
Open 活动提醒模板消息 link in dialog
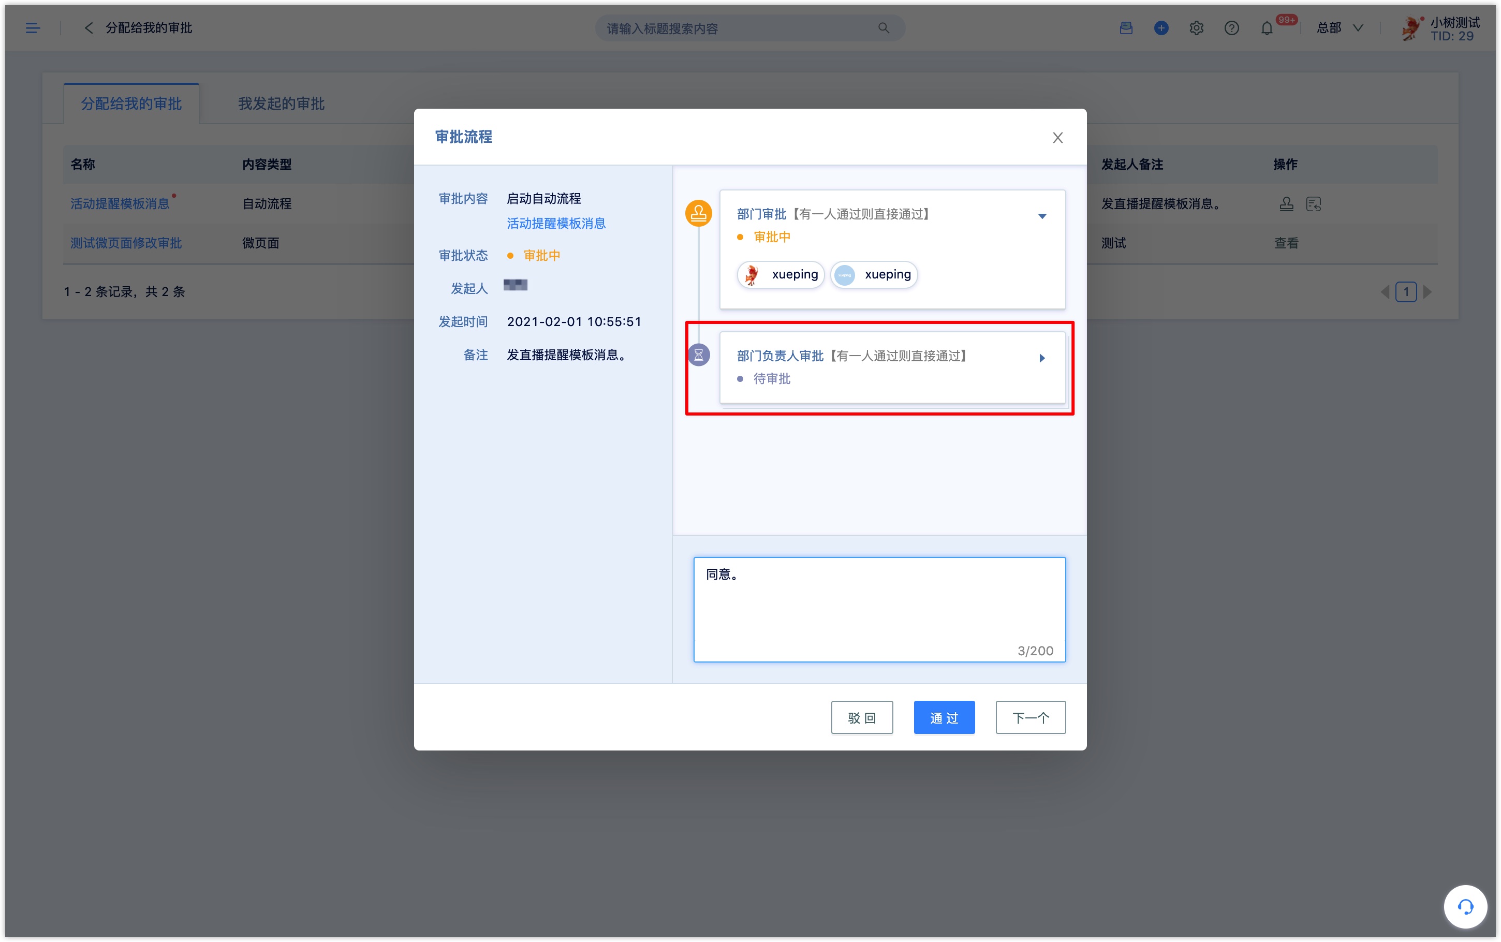click(556, 223)
